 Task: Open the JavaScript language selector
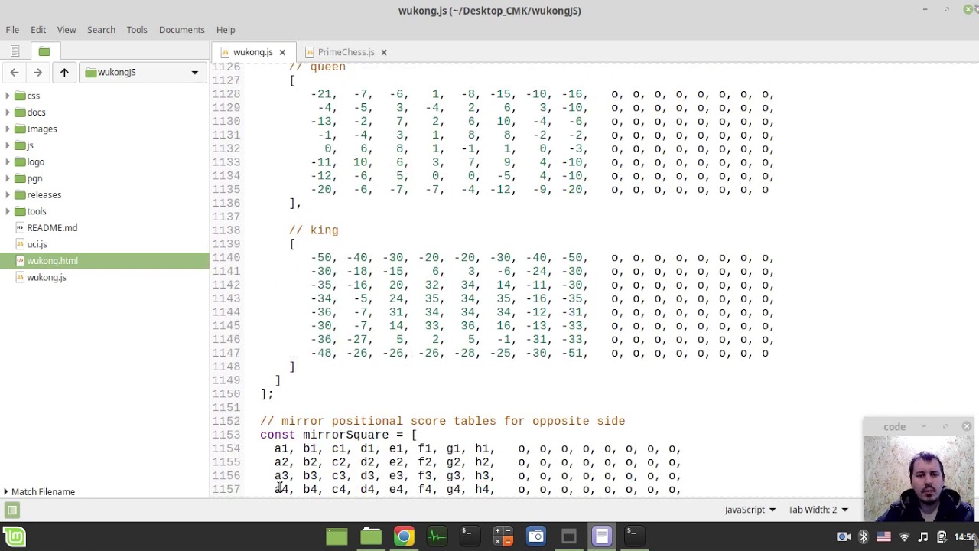click(750, 510)
